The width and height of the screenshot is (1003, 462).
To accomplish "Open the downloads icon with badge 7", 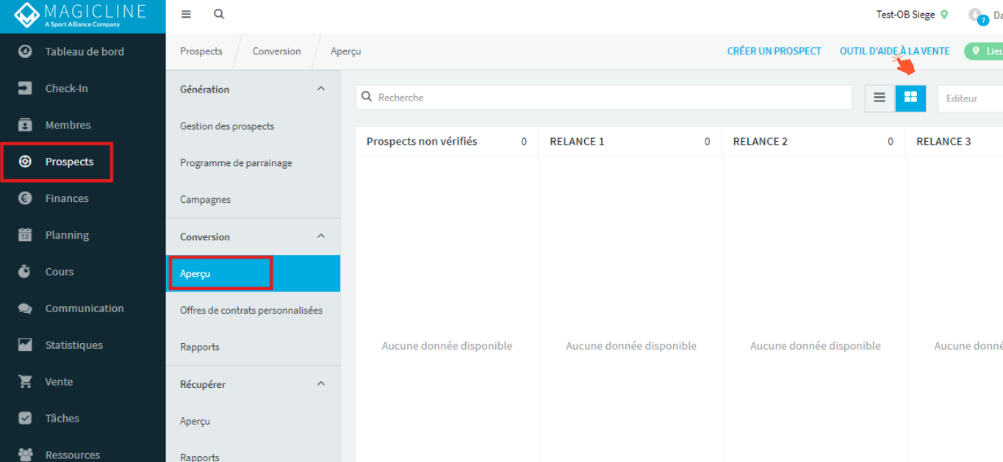I will (977, 15).
